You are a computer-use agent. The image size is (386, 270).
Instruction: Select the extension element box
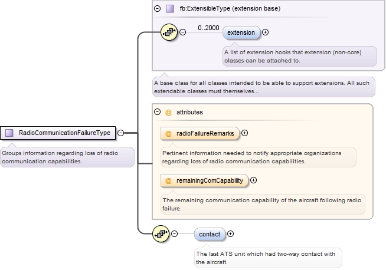tap(241, 32)
